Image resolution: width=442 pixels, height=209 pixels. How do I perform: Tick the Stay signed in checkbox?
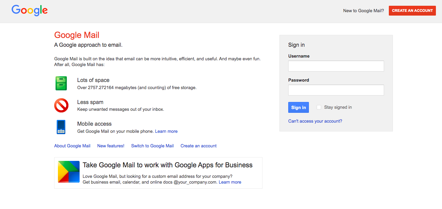tap(319, 107)
